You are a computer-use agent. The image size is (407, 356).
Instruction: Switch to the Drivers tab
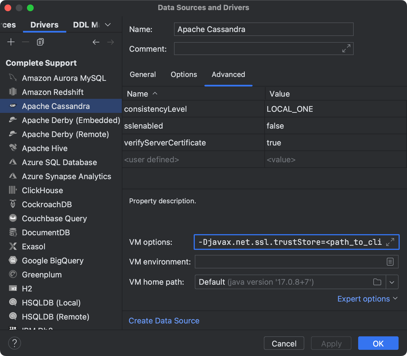(44, 25)
